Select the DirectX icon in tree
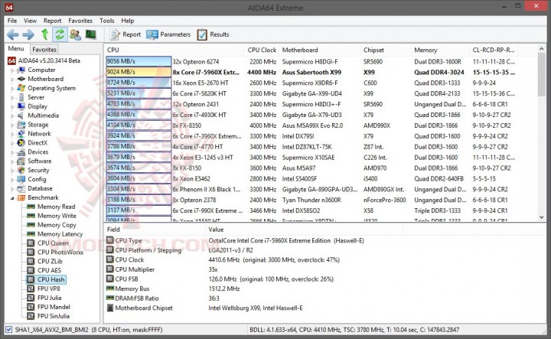The height and width of the screenshot is (339, 551). coord(21,142)
